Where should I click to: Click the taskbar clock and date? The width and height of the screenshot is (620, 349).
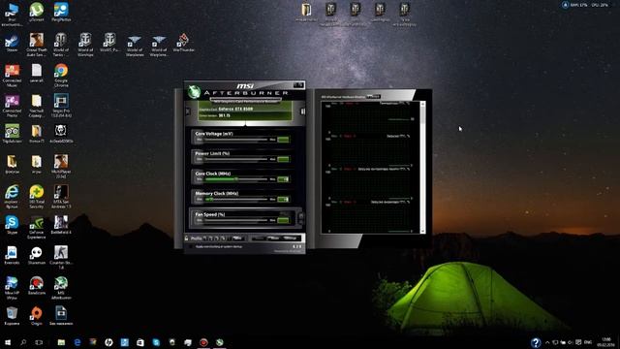pyautogui.click(x=605, y=342)
